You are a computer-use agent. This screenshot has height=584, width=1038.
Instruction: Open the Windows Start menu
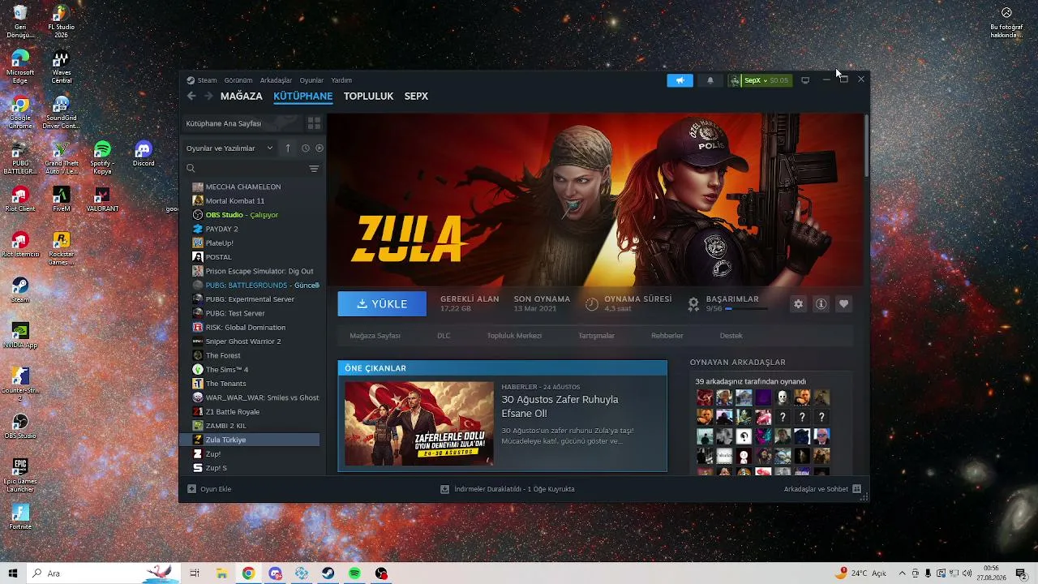tap(13, 573)
